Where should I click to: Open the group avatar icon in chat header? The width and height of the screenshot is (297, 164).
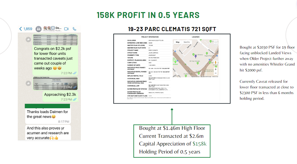pyautogui.click(x=39, y=29)
